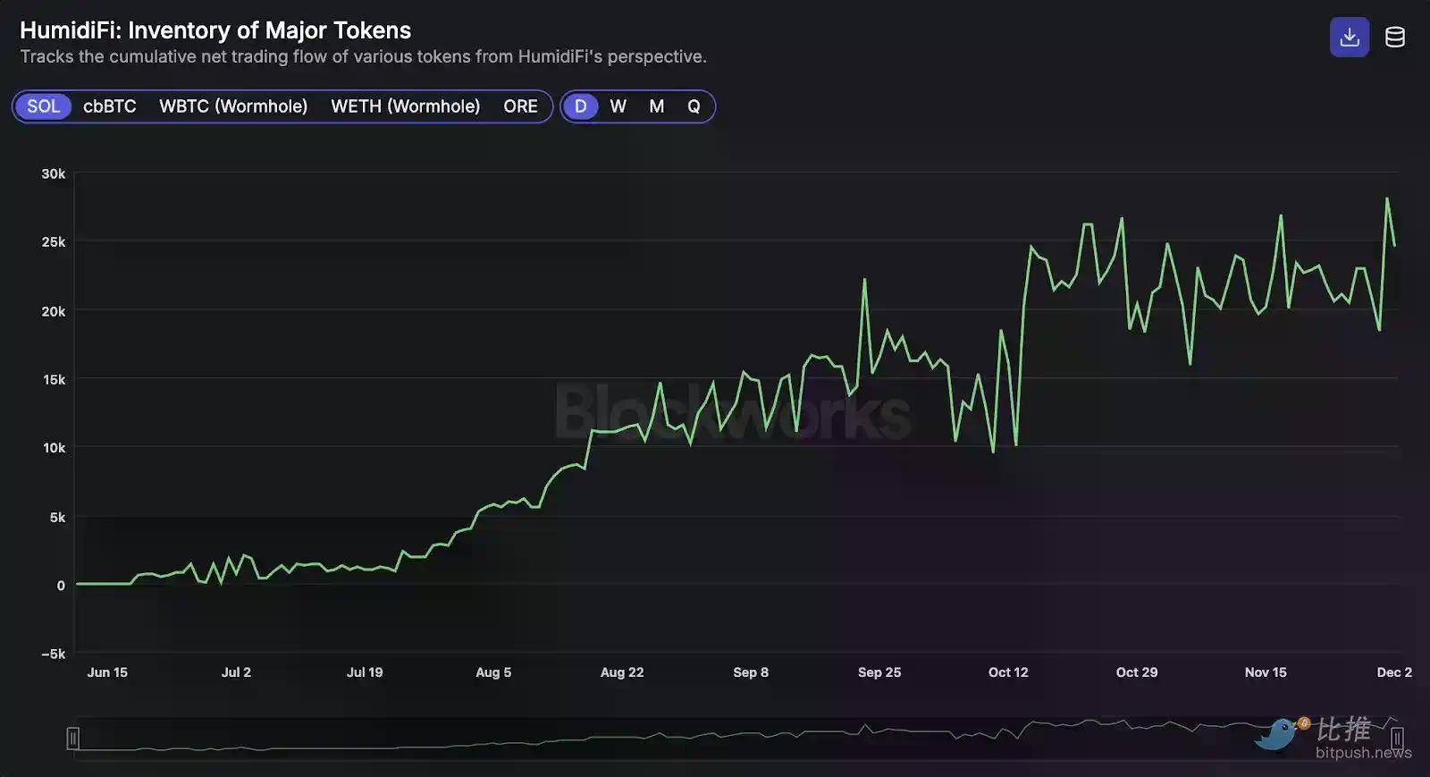This screenshot has width=1430, height=777.
Task: Click the 15k y-axis label
Action: [x=54, y=379]
